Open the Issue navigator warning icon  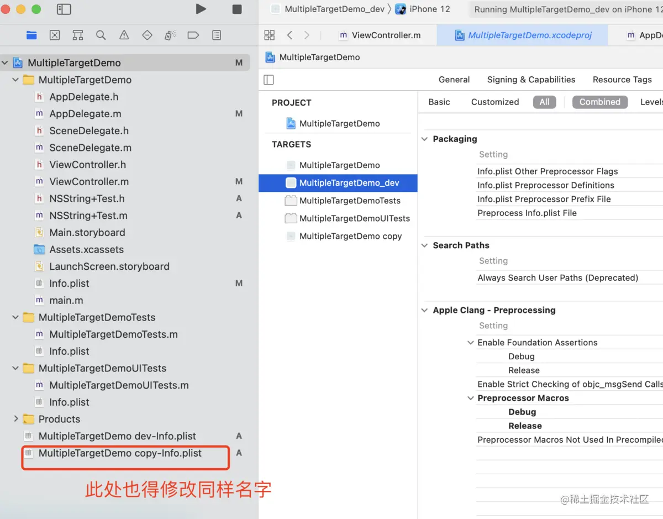[124, 35]
